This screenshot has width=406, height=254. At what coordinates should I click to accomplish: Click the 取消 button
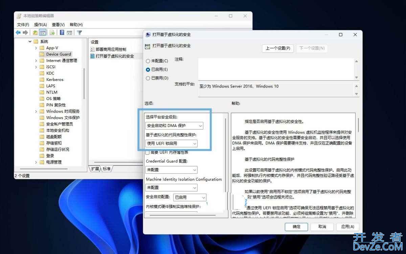[322, 227]
